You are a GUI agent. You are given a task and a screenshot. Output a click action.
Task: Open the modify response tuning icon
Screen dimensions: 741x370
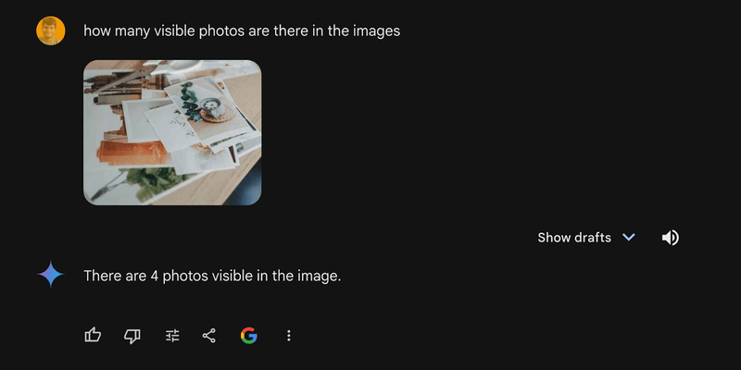[x=172, y=336]
